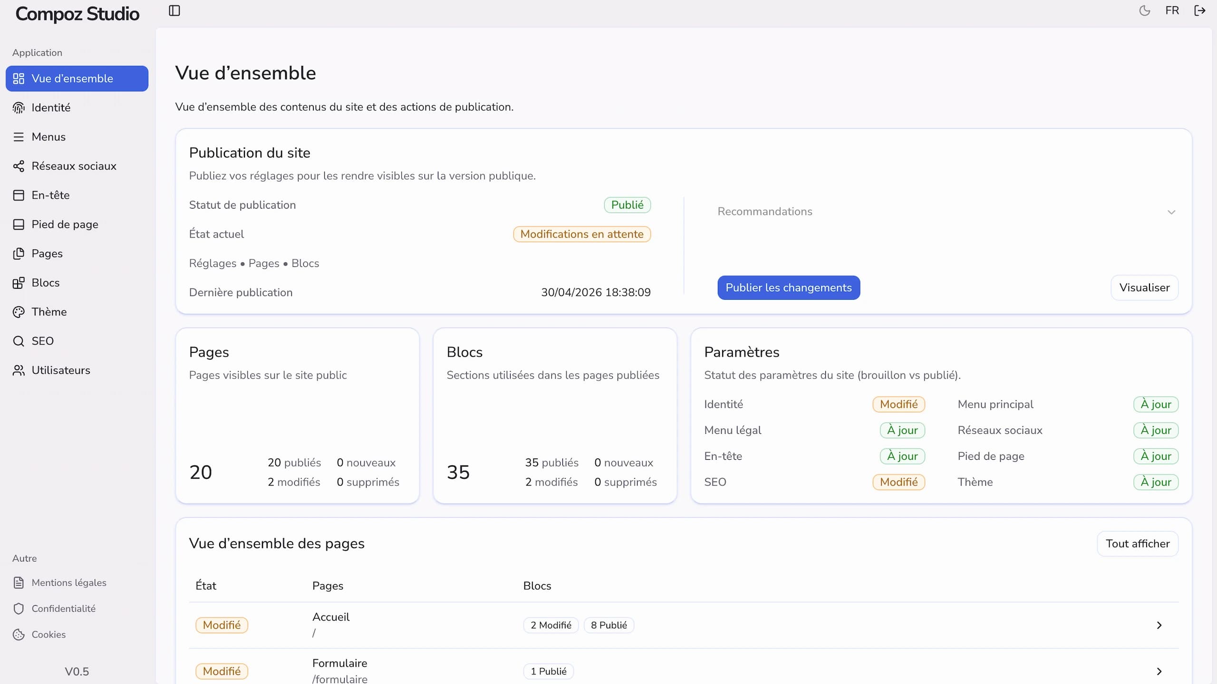The height and width of the screenshot is (684, 1217).
Task: Click the logout icon
Action: [x=1200, y=10]
